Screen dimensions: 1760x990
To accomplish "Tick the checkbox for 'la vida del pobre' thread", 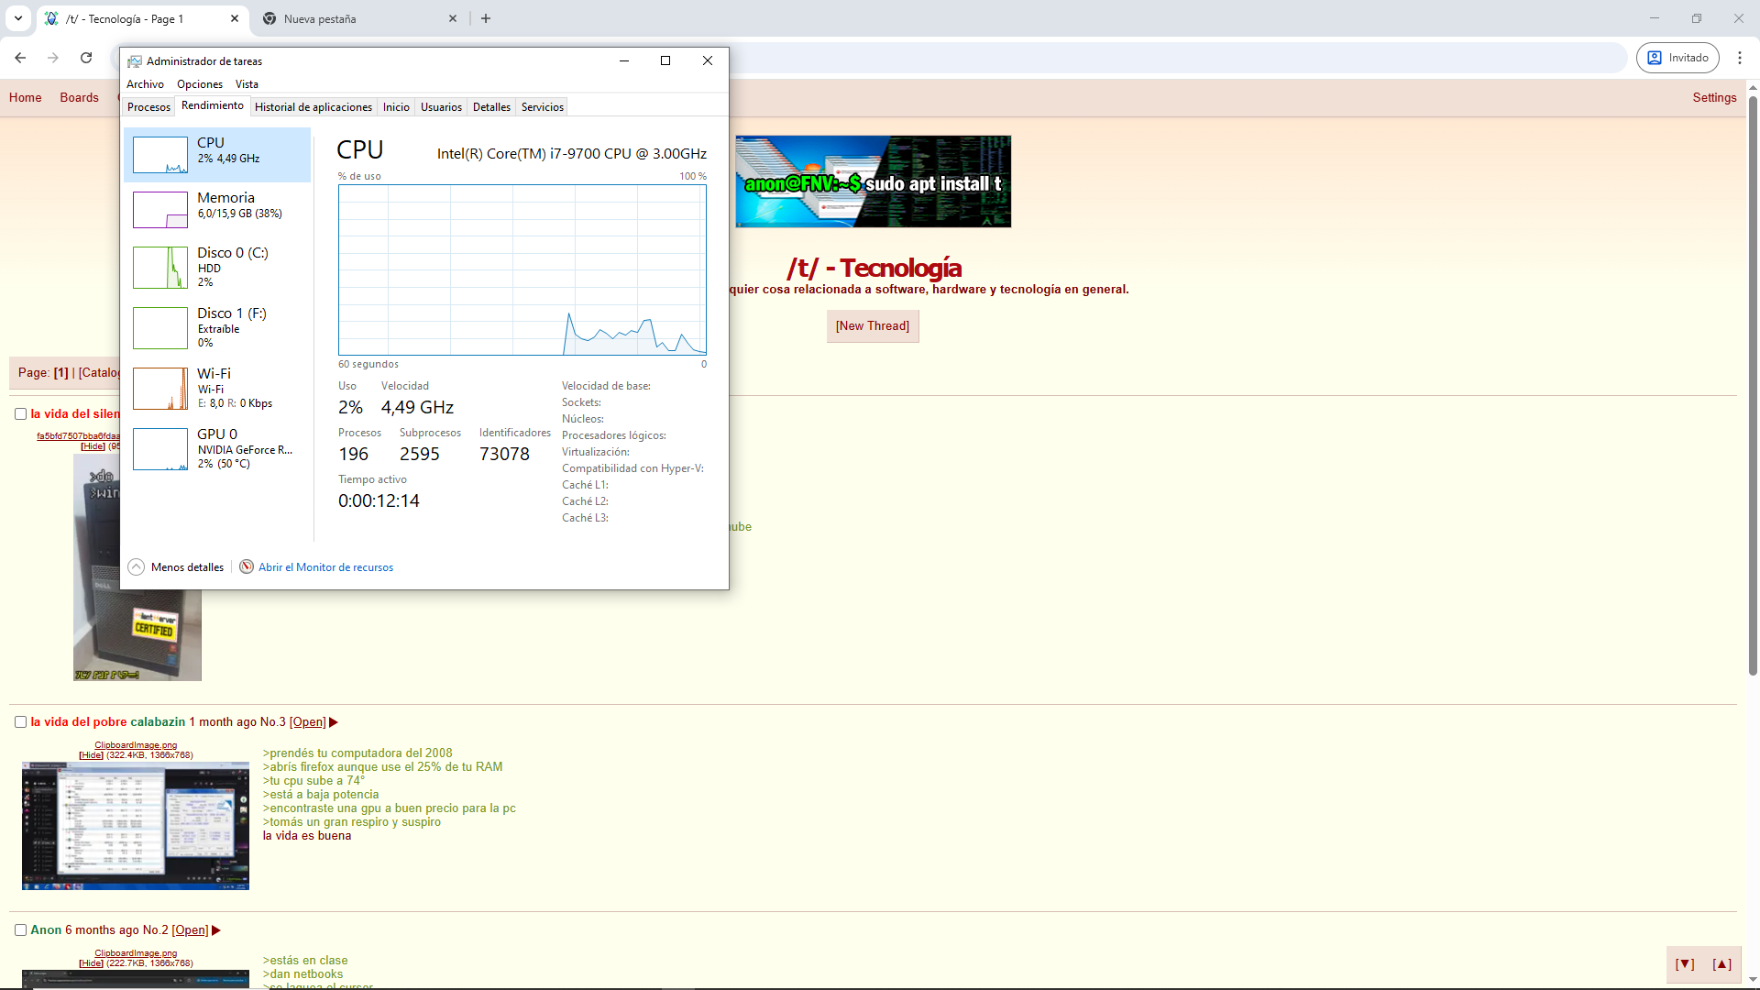I will pos(20,722).
